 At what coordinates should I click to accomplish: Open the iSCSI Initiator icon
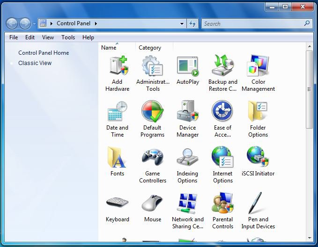[x=258, y=157]
